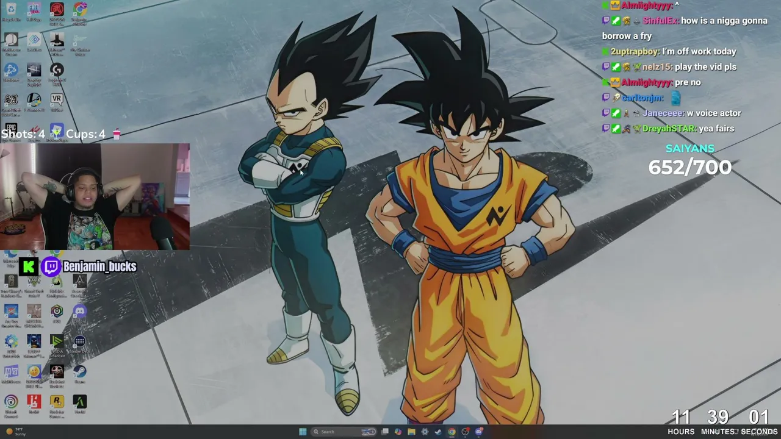
Task: Launch the L-Connect 3 desktop shortcut
Action: [34, 102]
